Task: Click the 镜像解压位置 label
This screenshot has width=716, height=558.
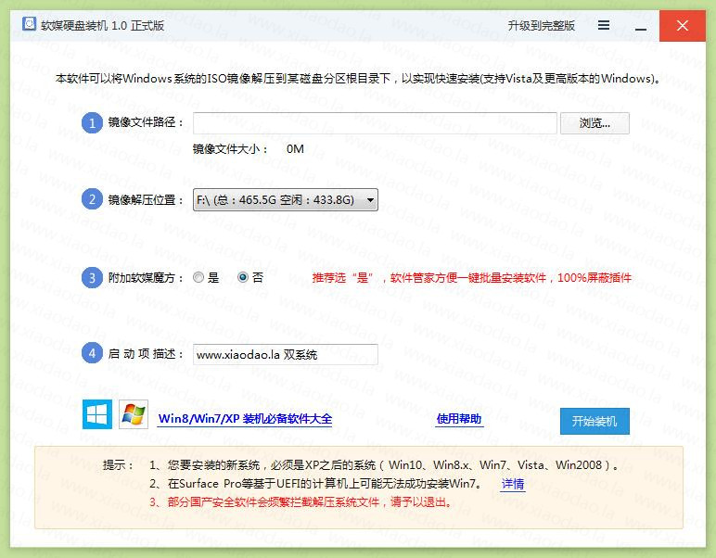Action: 146,200
